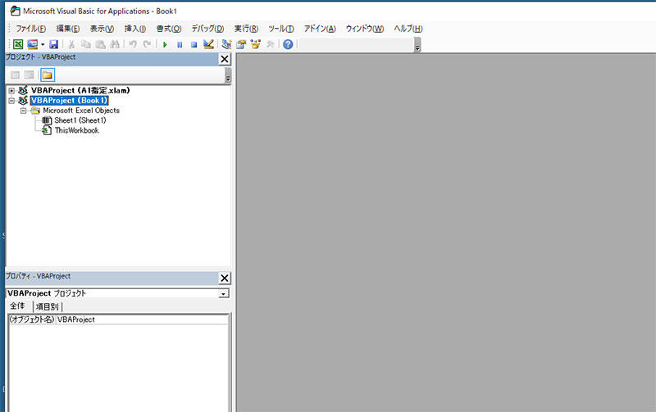Select VBAProject (Book1) in tree
Viewport: 656px width, 412px height.
point(70,100)
